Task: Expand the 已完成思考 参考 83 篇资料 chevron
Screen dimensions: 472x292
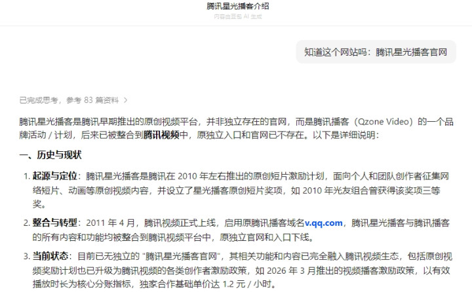Action: click(x=125, y=100)
